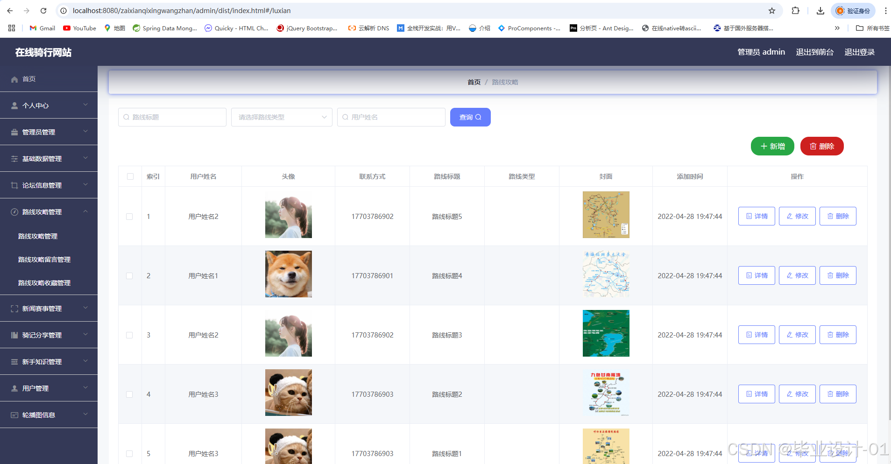Click frame icon next to 新闻赛事管理
Image resolution: width=891 pixels, height=464 pixels.
(14, 309)
